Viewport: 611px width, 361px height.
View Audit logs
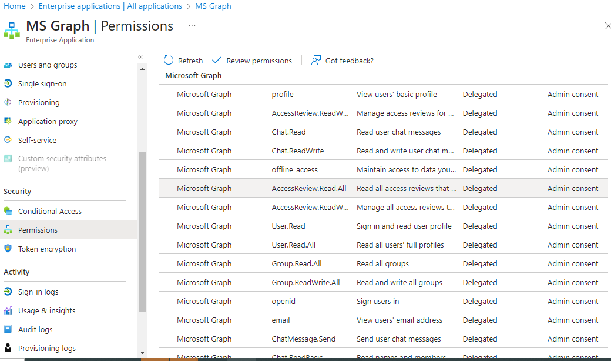(x=35, y=329)
